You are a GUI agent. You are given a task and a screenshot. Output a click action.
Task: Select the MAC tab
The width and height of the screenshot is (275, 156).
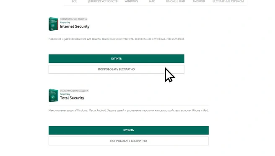click(152, 1)
